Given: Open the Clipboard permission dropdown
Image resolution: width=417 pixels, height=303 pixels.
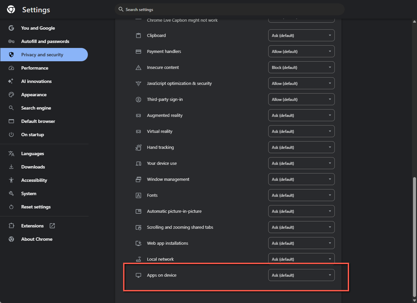Looking at the screenshot, I should [301, 35].
